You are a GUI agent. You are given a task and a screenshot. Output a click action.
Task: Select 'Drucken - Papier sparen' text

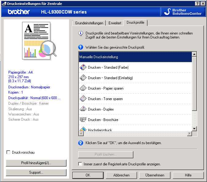pyautogui.click(x=106, y=88)
